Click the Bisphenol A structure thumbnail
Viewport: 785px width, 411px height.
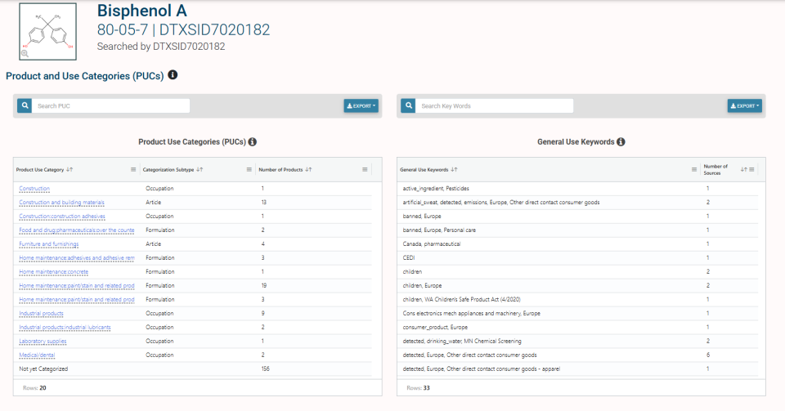click(47, 31)
